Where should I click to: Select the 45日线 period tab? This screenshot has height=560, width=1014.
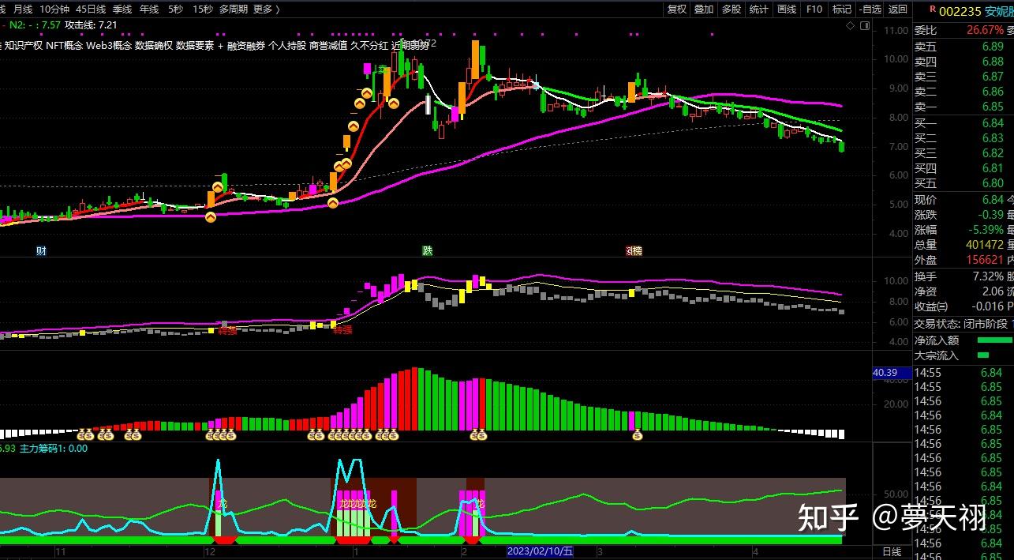click(91, 9)
